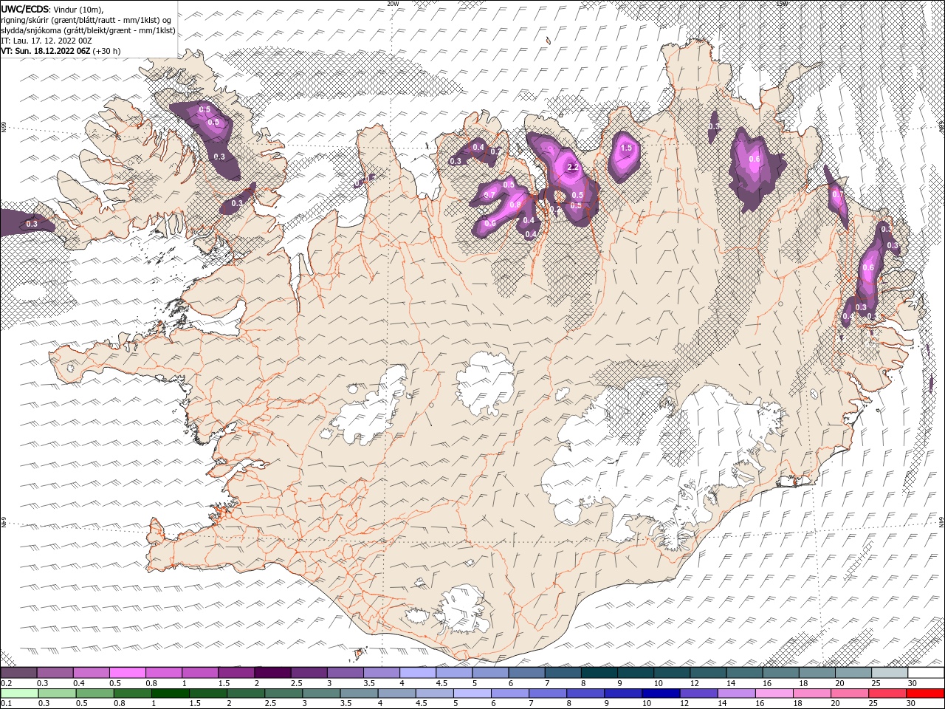Pick the dark teal 8 swatch in top legend
The height and width of the screenshot is (709, 945).
(x=599, y=673)
